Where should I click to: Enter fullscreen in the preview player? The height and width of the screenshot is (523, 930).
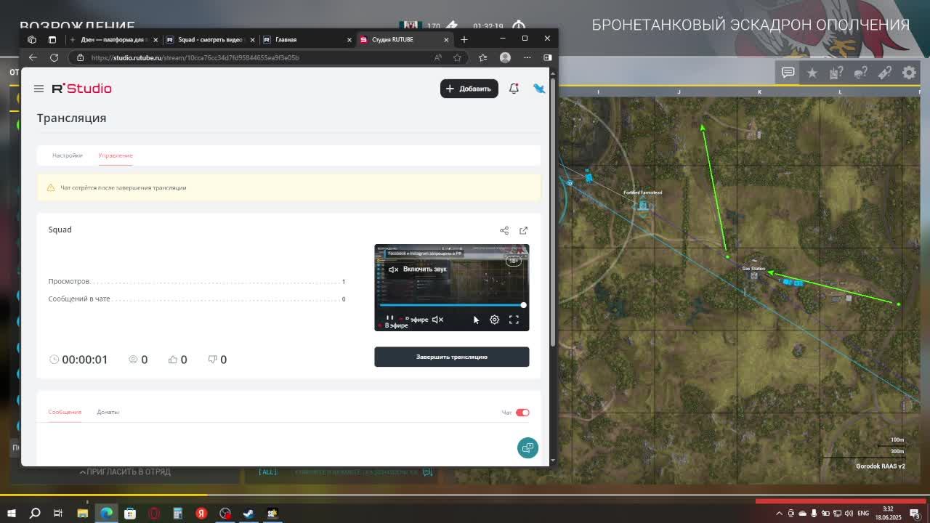click(514, 320)
